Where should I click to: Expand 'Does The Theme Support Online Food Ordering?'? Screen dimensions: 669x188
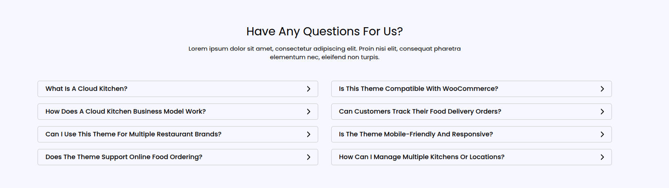(124, 157)
